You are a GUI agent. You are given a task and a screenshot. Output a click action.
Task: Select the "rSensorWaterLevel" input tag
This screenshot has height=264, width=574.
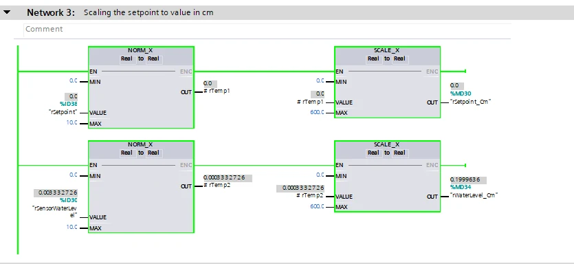tap(55, 211)
